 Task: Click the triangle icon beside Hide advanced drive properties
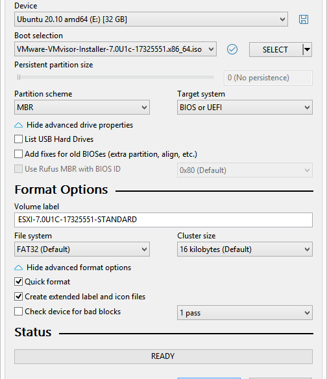tap(18, 125)
